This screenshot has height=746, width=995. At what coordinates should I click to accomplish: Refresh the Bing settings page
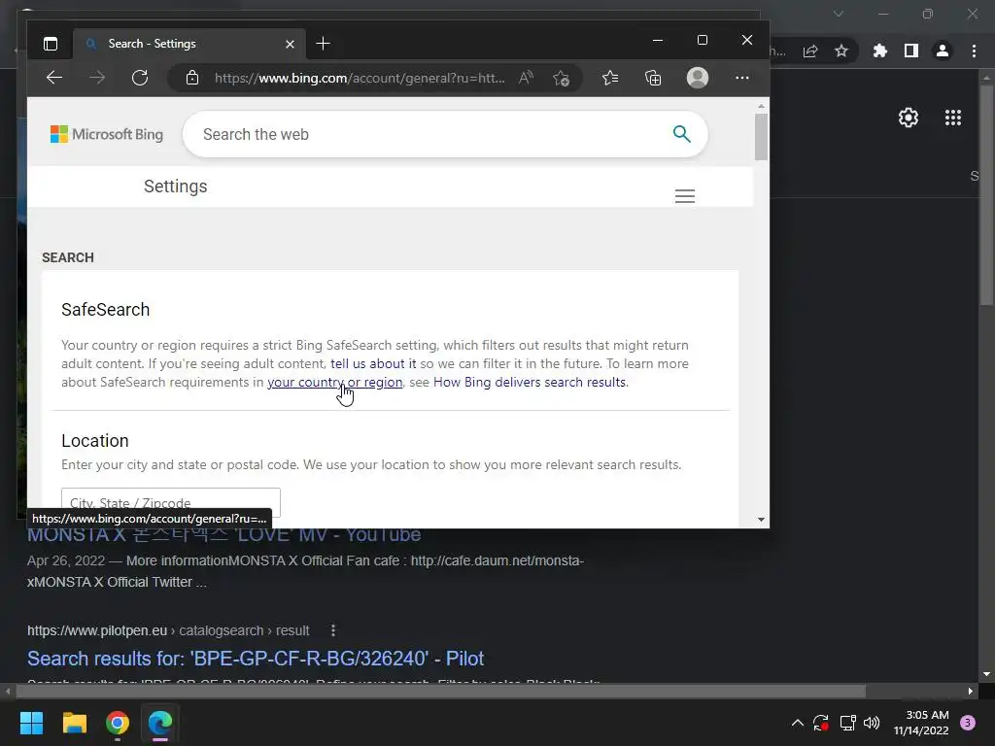pyautogui.click(x=140, y=78)
